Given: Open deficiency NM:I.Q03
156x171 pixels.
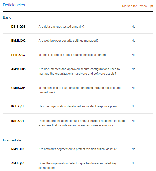Looking at the screenshot, I should 18,149.
